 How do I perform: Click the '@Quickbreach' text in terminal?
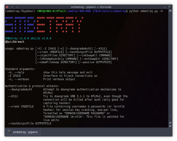pos(15,42)
